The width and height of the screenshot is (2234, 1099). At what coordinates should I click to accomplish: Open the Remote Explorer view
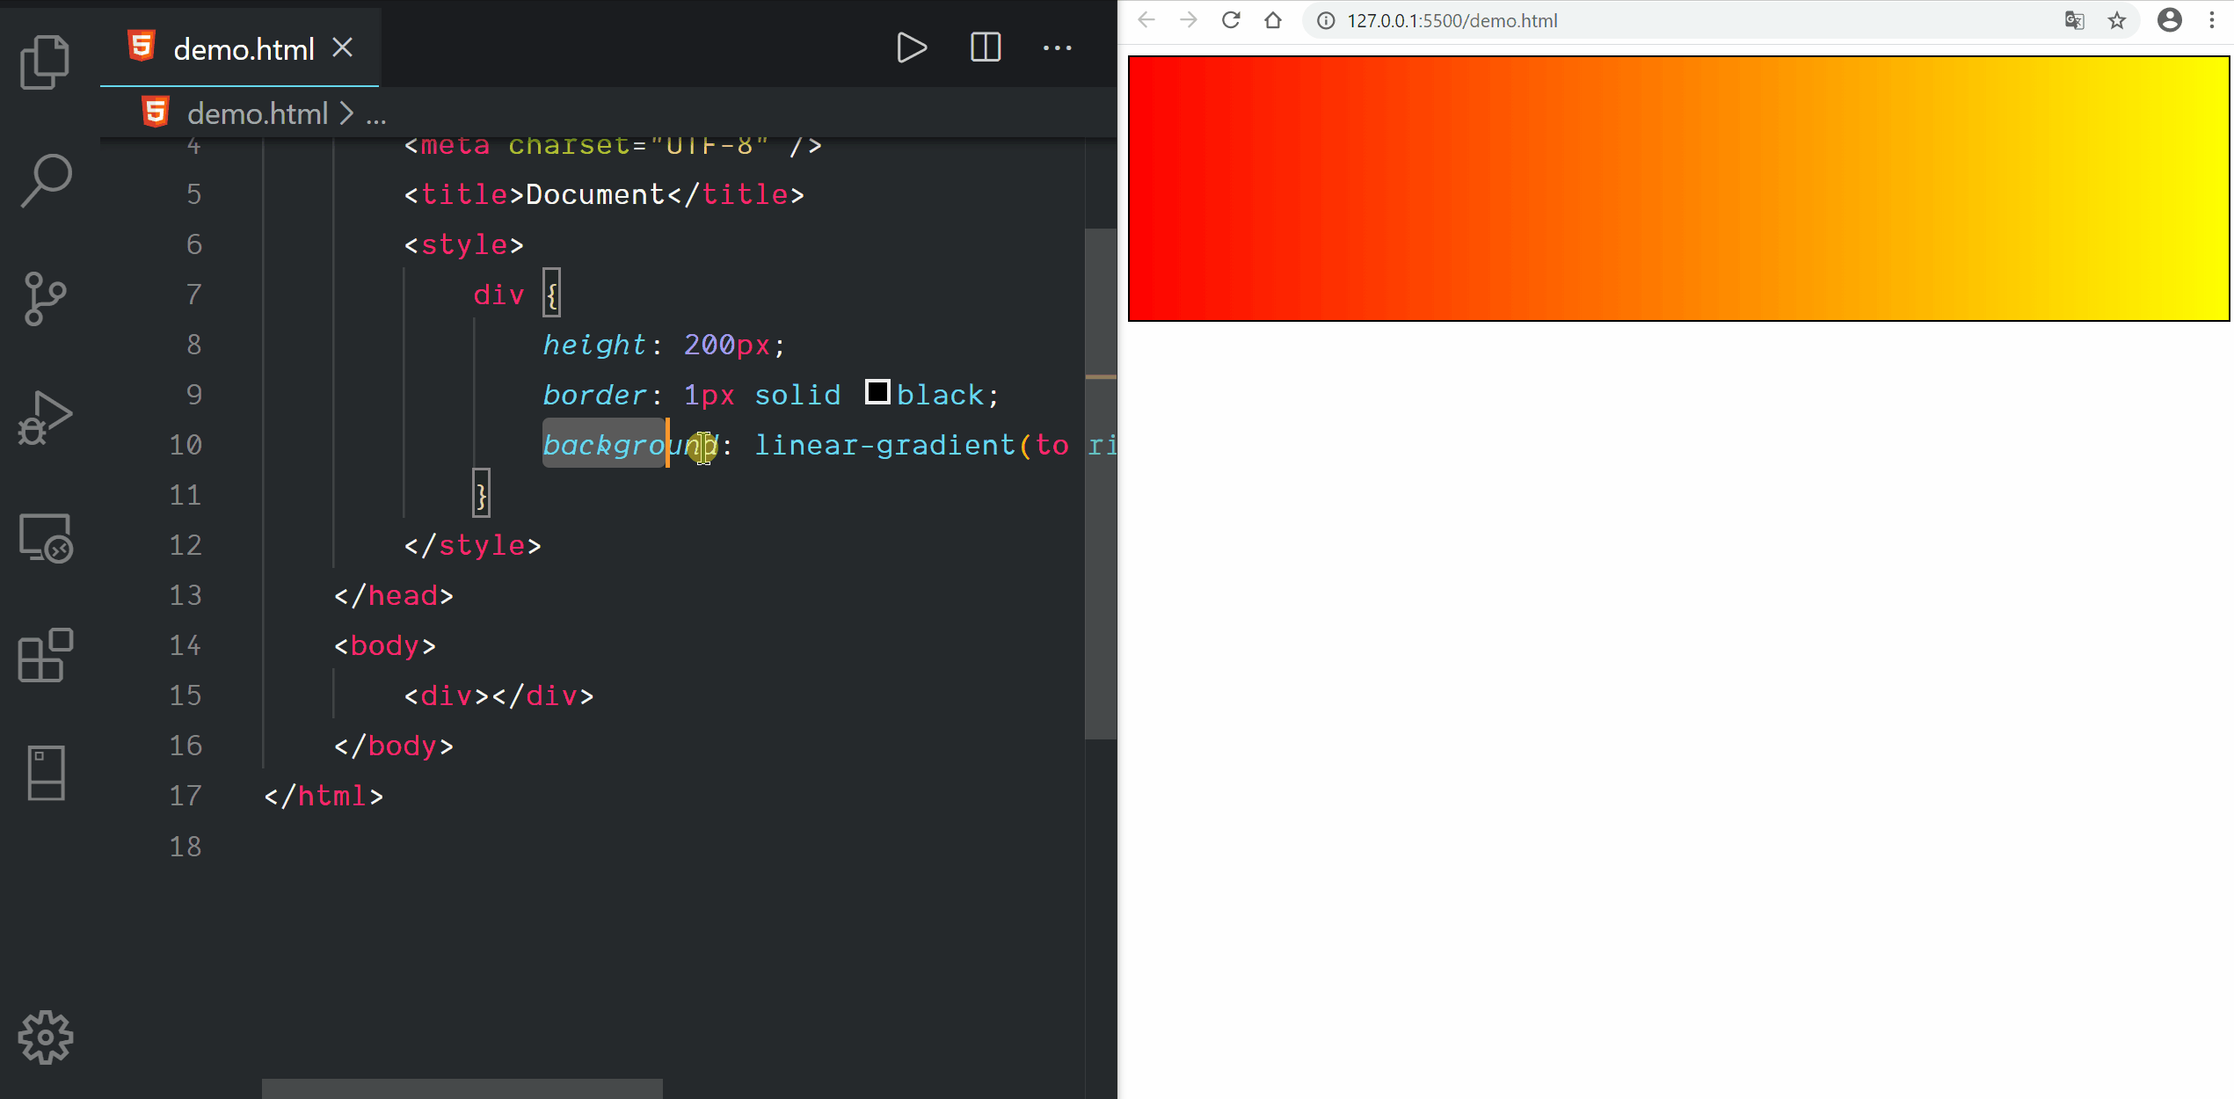45,537
